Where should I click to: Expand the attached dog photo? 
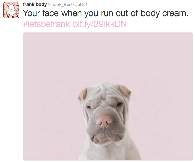click(108, 96)
